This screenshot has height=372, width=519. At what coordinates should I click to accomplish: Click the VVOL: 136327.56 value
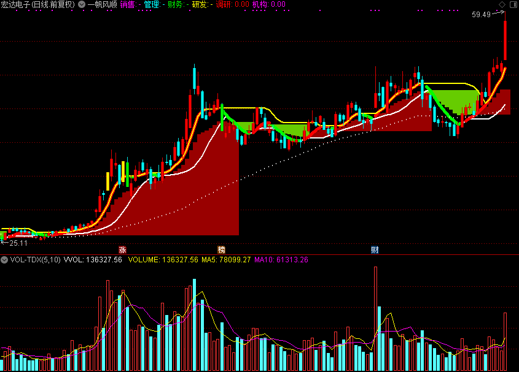tap(93, 260)
